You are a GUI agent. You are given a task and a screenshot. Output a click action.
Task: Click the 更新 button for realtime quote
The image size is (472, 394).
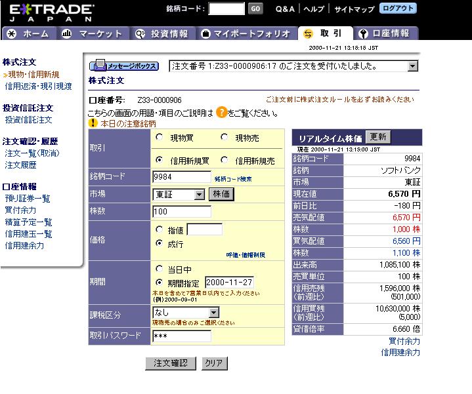coord(377,137)
